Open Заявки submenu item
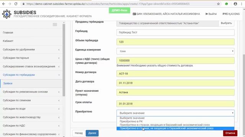 coord(31,83)
